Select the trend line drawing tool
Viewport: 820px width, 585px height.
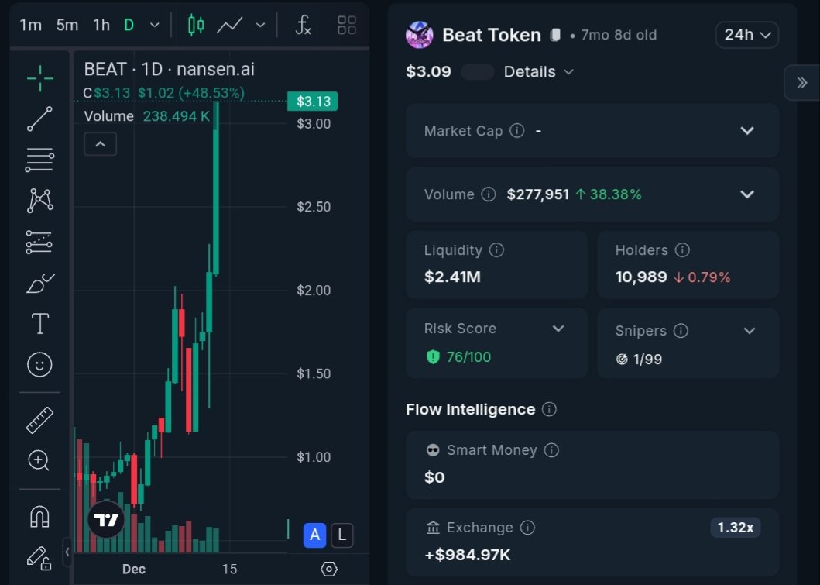pyautogui.click(x=39, y=119)
